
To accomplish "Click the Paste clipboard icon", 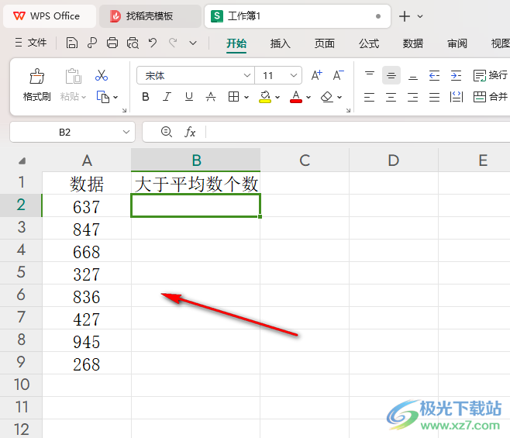I will pos(73,76).
